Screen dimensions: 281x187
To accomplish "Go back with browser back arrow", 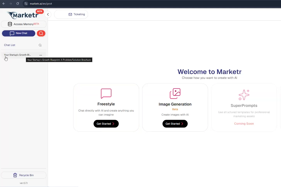I will pyautogui.click(x=4, y=3).
